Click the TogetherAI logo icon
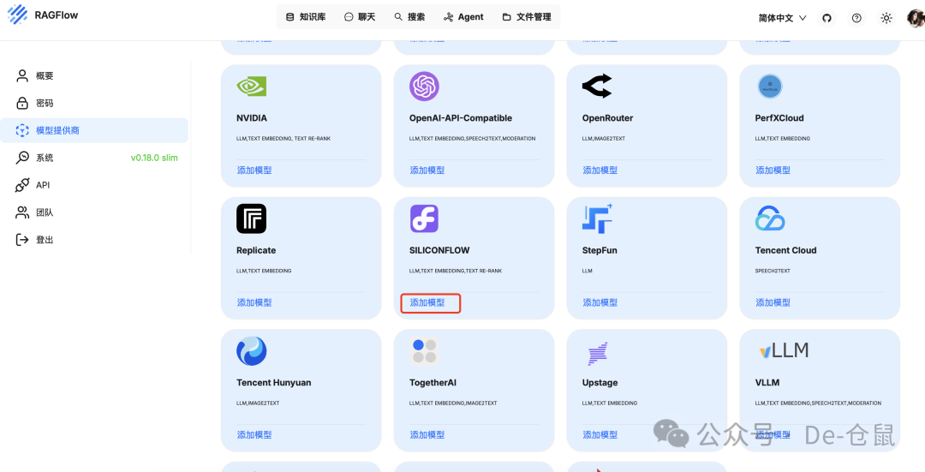The height and width of the screenshot is (472, 925). (424, 351)
